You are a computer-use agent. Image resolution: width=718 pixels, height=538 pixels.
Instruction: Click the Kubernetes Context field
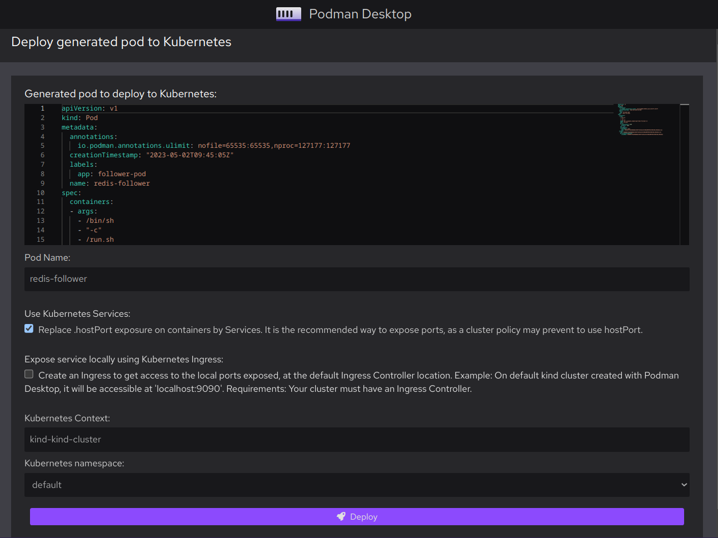point(357,440)
